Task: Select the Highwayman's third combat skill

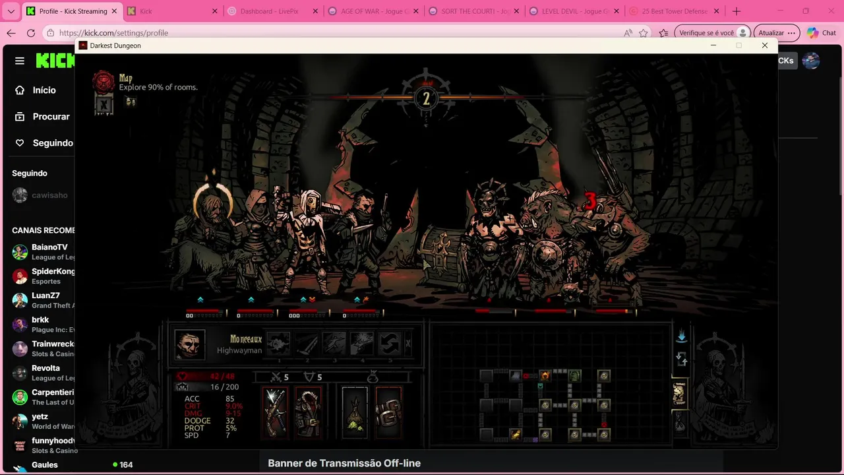Action: (x=334, y=344)
